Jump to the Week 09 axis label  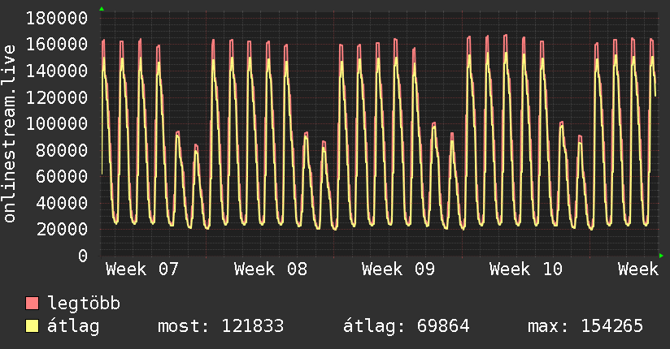pyautogui.click(x=398, y=269)
